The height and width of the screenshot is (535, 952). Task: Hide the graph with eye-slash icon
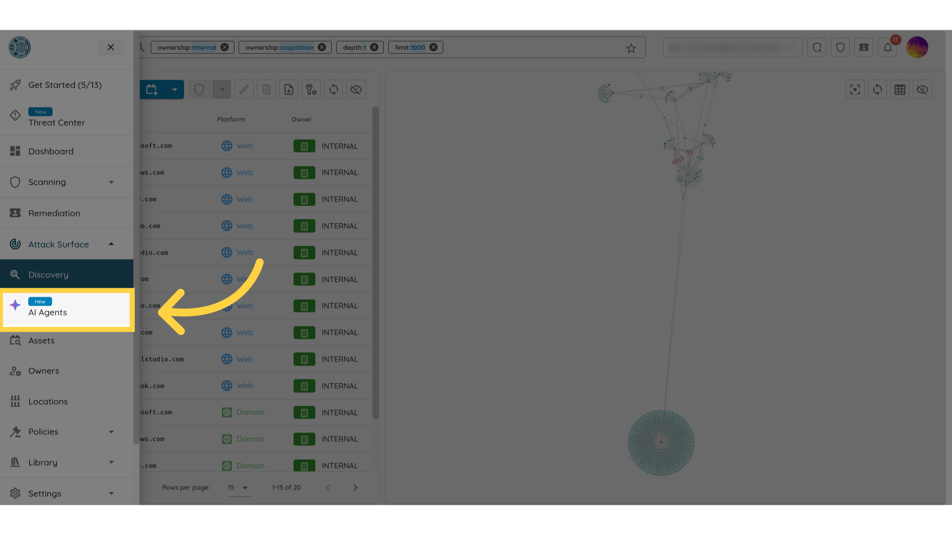922,90
